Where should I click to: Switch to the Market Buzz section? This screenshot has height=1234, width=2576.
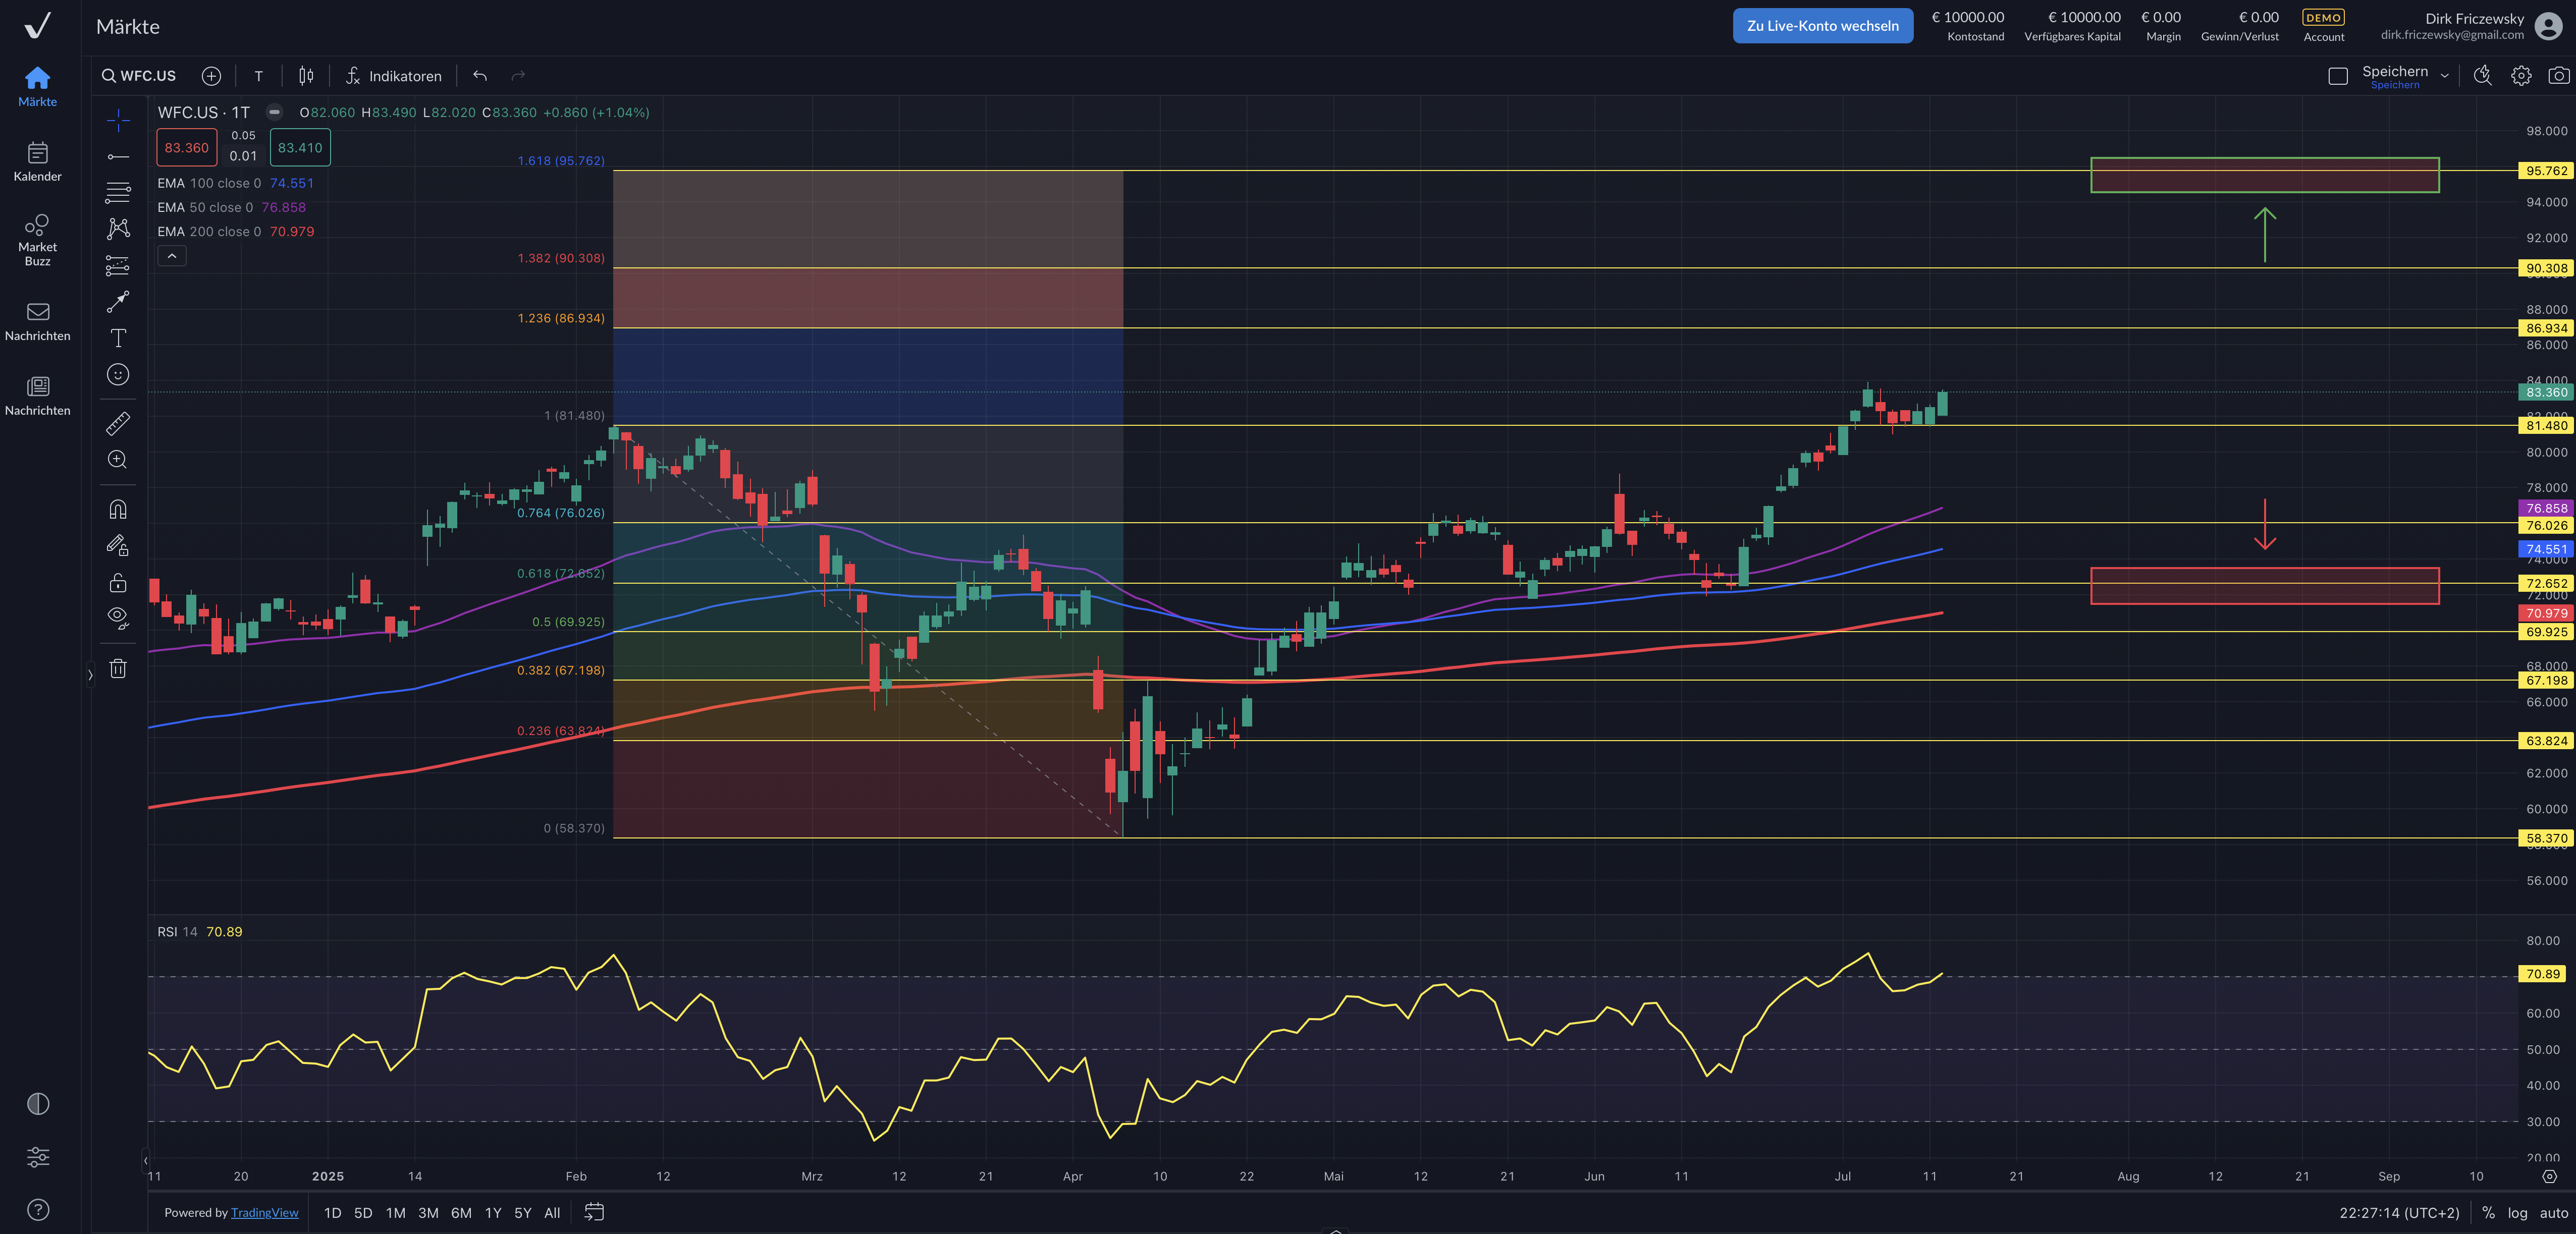coord(38,239)
